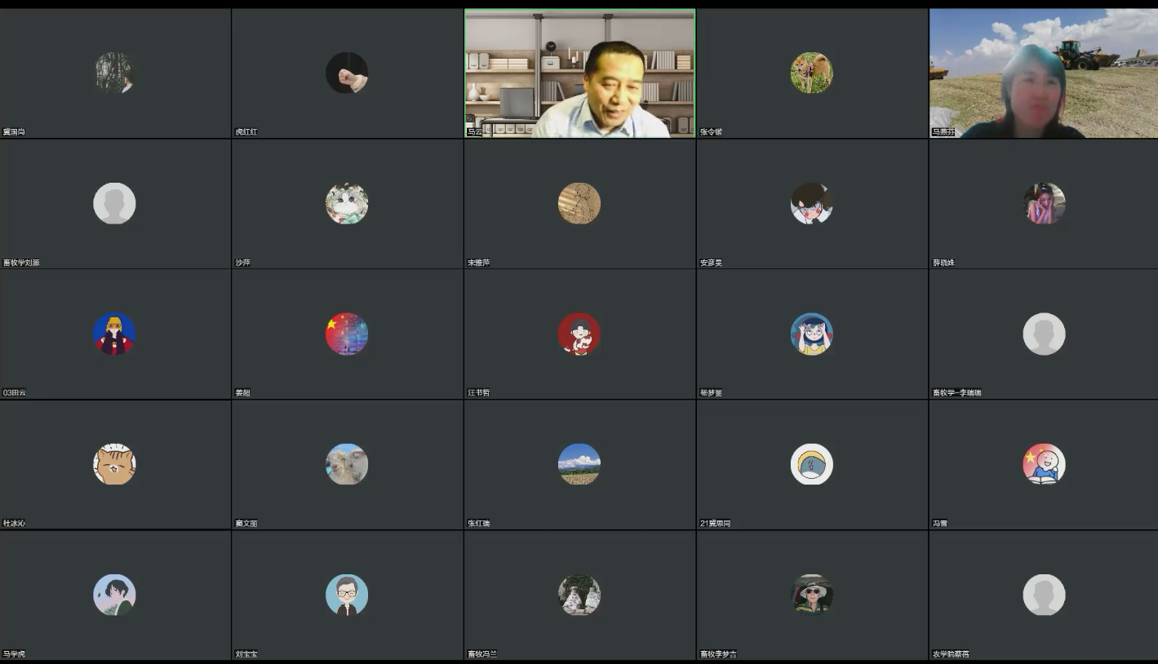Select the tan line-drawing sketch avatar
Viewport: 1158px width, 664px height.
pos(579,203)
